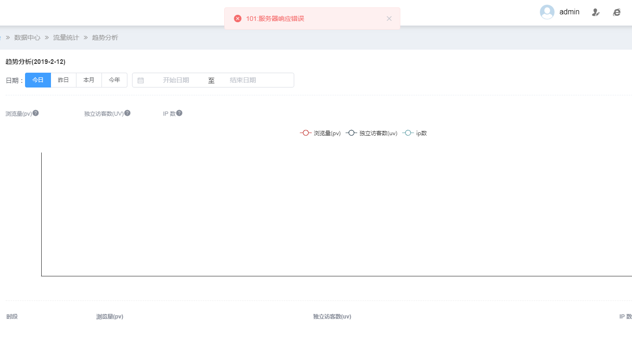Select the 今日 date filter
632x356 pixels.
click(x=38, y=80)
